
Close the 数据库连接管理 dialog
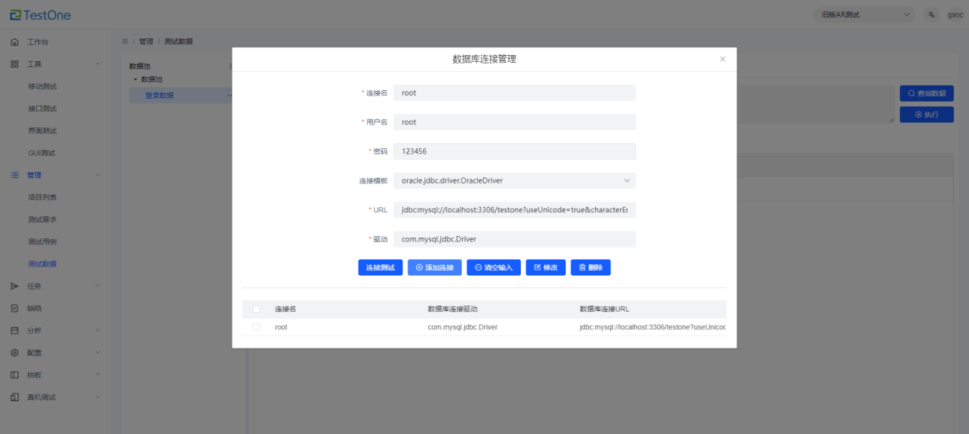click(x=722, y=59)
